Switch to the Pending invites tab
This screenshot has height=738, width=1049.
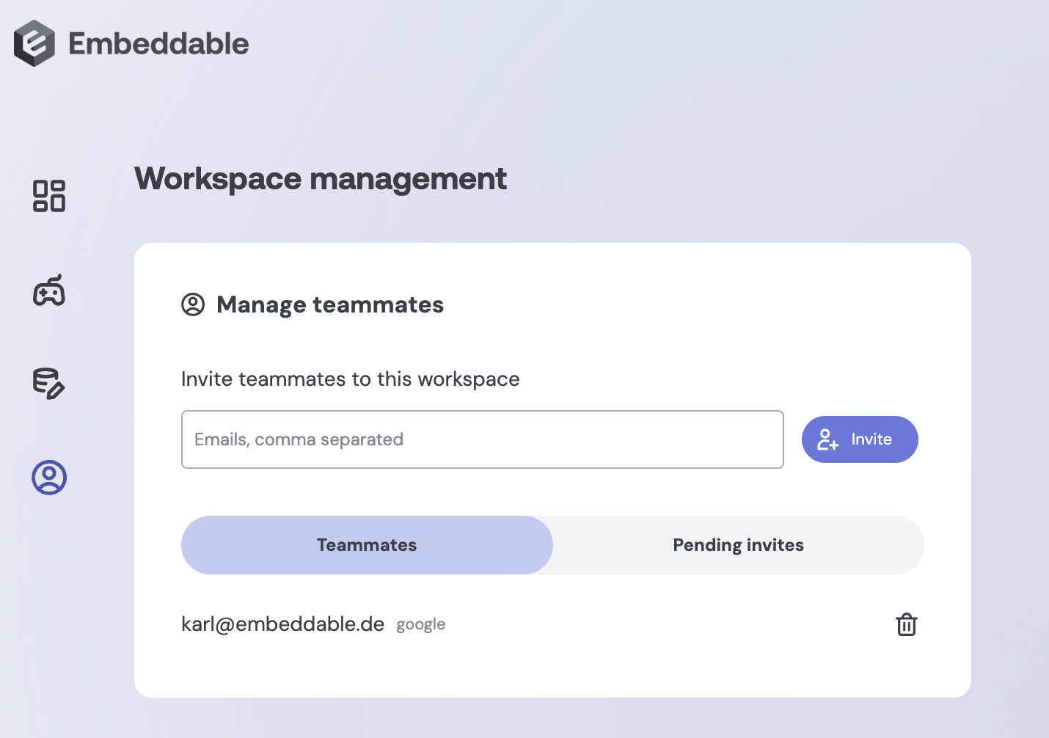(x=738, y=545)
